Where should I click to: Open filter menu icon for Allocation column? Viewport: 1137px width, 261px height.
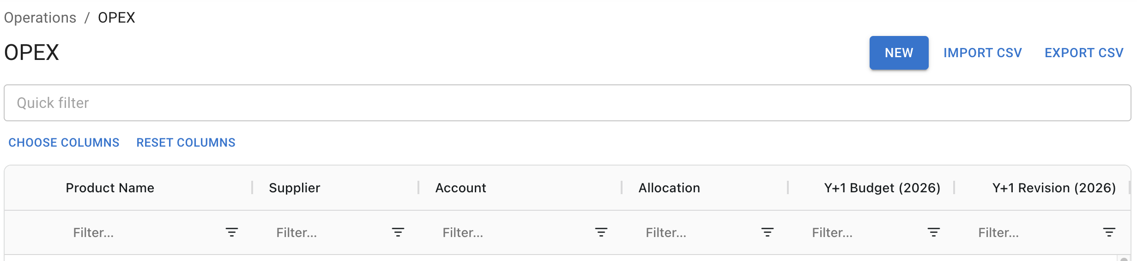(x=768, y=232)
